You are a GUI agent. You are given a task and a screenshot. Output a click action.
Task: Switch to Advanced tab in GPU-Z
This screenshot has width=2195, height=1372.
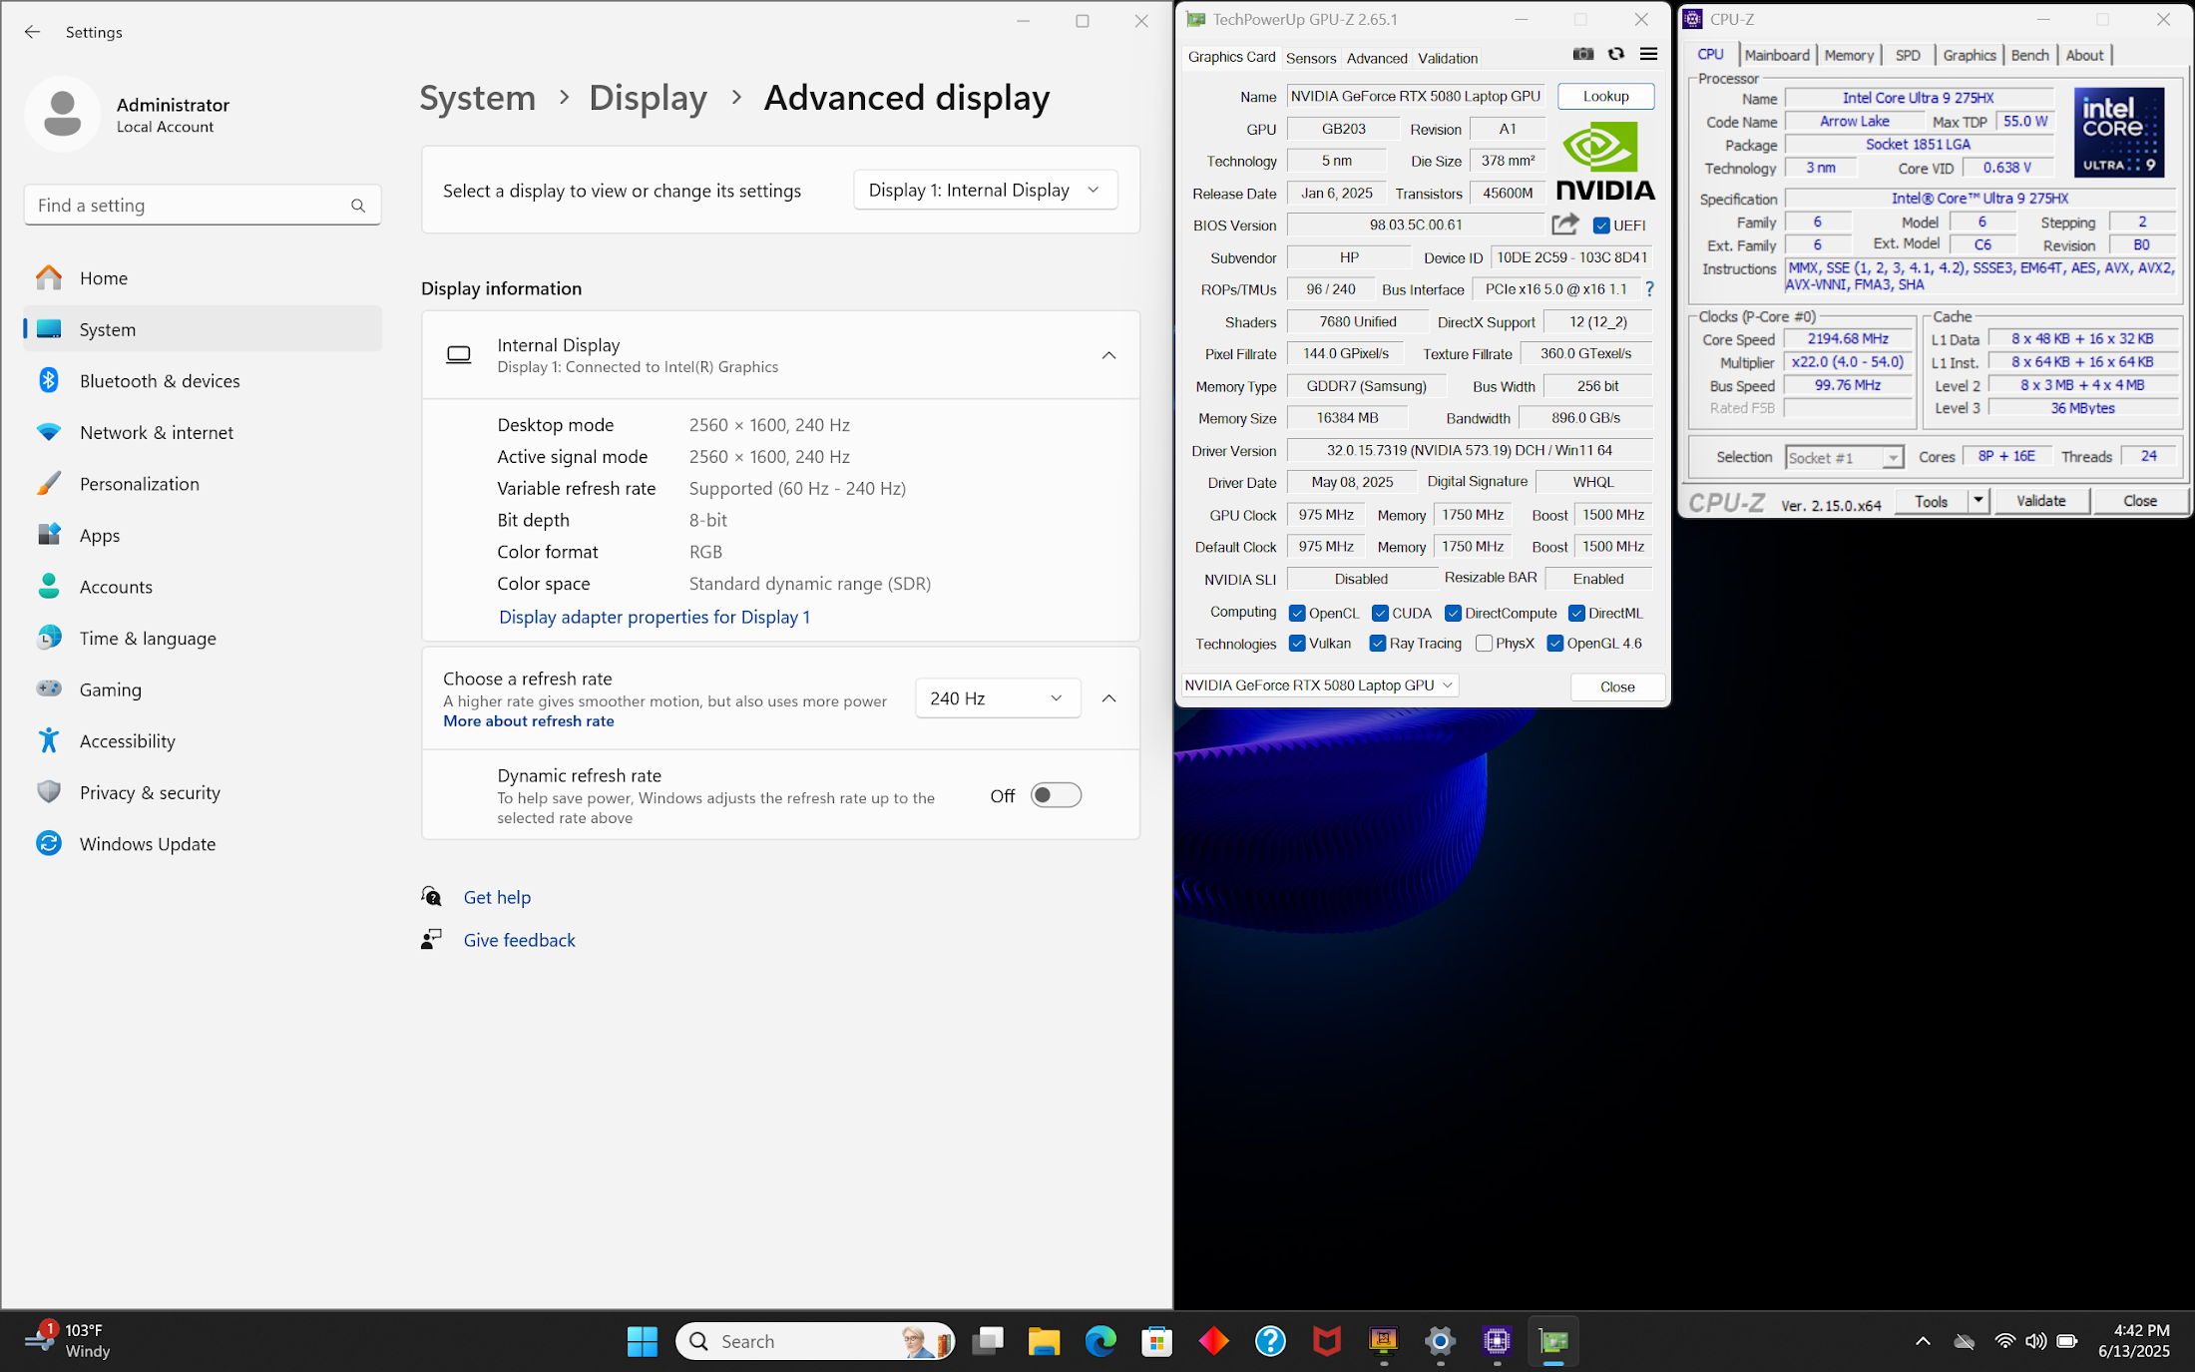pos(1377,58)
